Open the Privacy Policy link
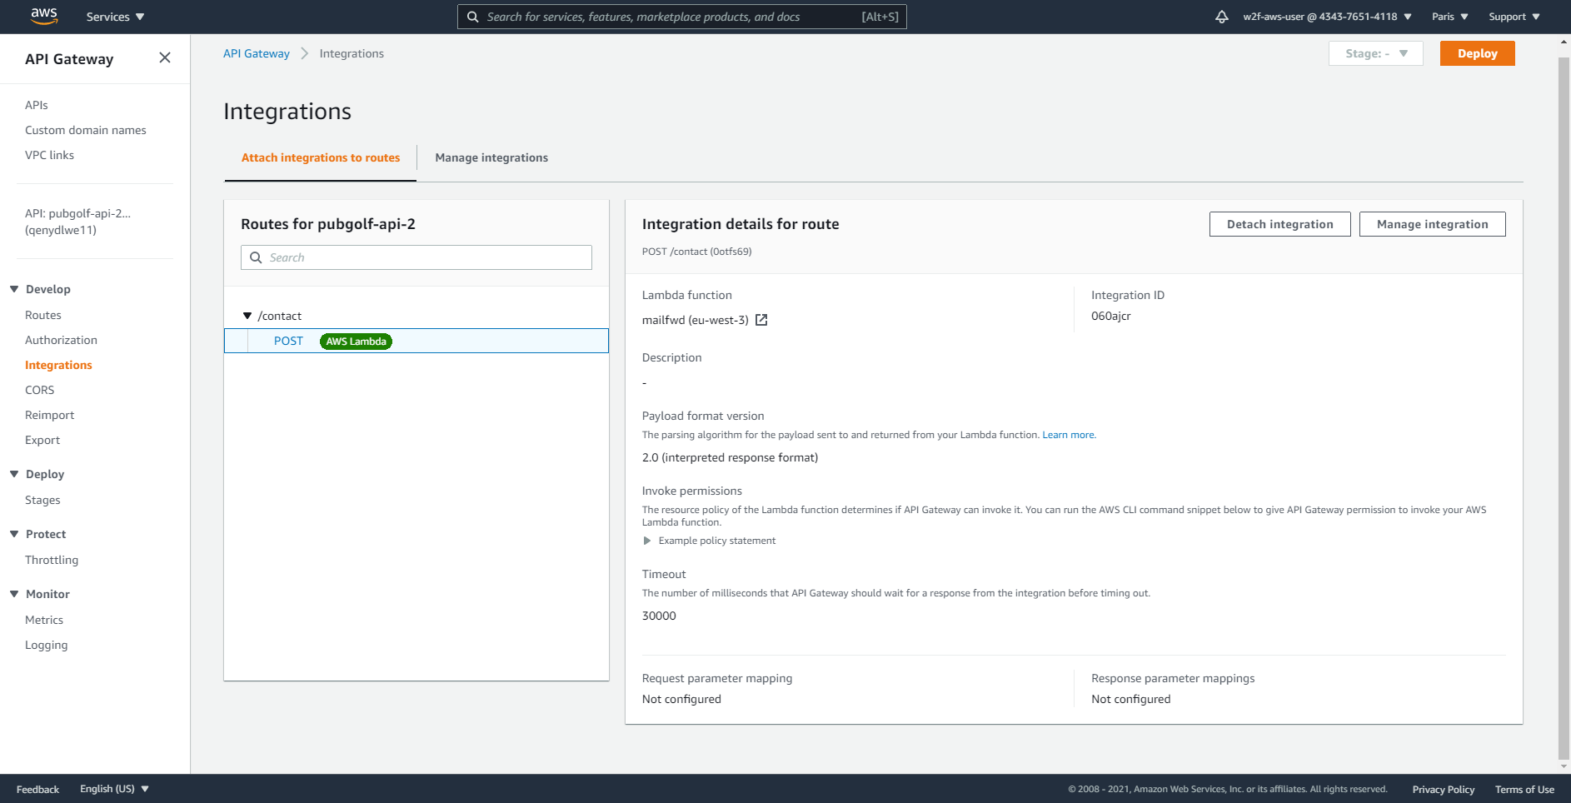 (x=1443, y=790)
